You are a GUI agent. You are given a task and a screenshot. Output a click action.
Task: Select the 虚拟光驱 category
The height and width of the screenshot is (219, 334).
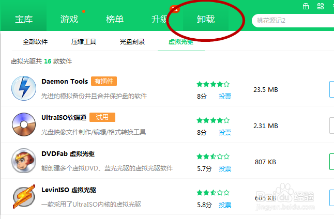pyautogui.click(x=181, y=42)
